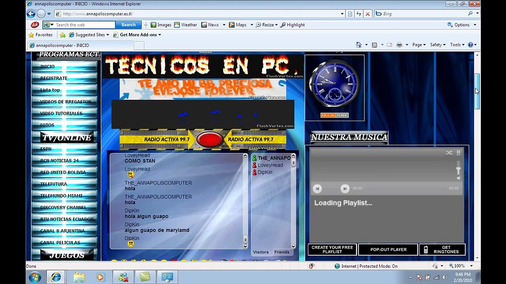506x284 pixels.
Task: Stop loading with the red X icon
Action: pyautogui.click(x=368, y=14)
